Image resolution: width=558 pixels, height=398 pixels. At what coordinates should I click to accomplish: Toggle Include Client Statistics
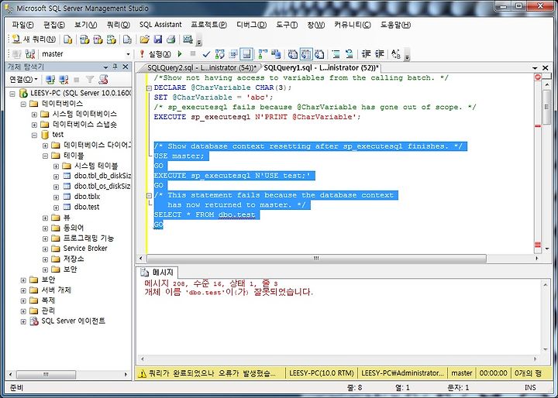(276, 54)
